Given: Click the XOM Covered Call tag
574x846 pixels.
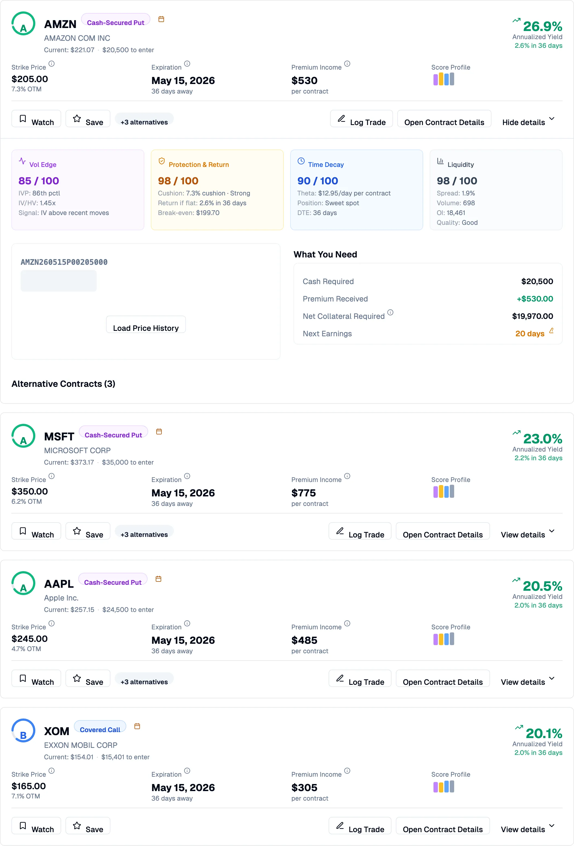Looking at the screenshot, I should [100, 727].
